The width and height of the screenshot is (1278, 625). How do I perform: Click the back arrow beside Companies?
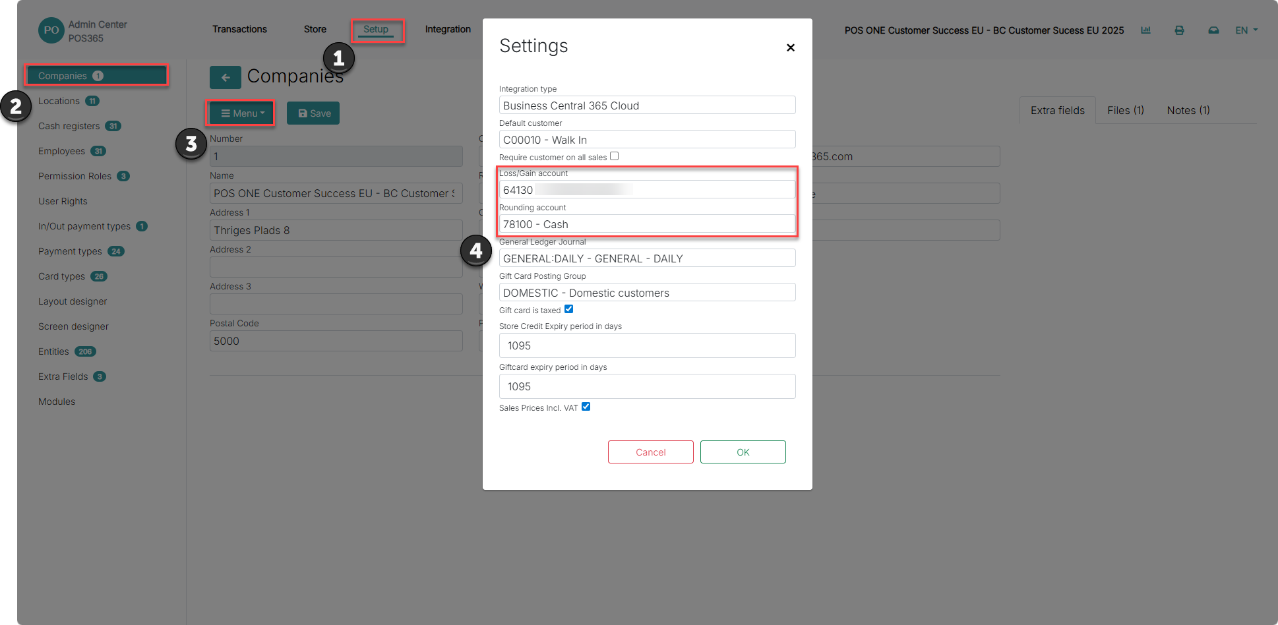[x=226, y=78]
